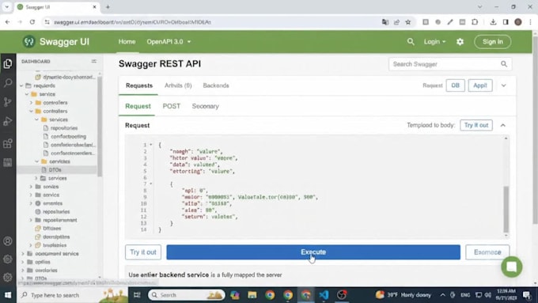The width and height of the screenshot is (538, 303).
Task: Select the POST tab
Action: point(171,106)
